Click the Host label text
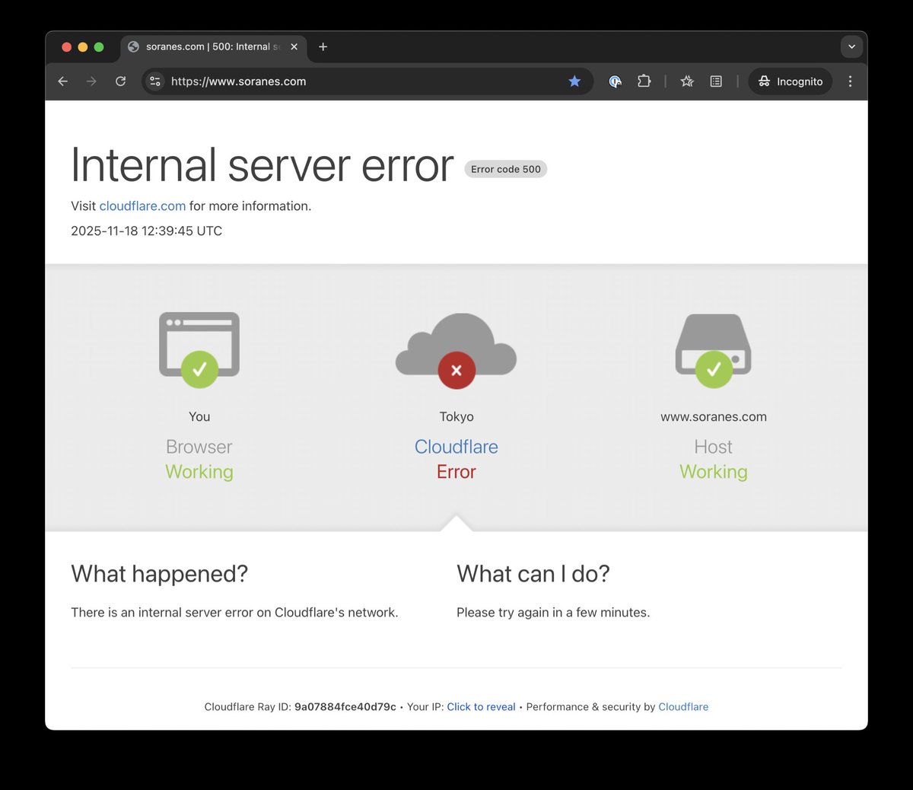913x790 pixels. click(714, 447)
